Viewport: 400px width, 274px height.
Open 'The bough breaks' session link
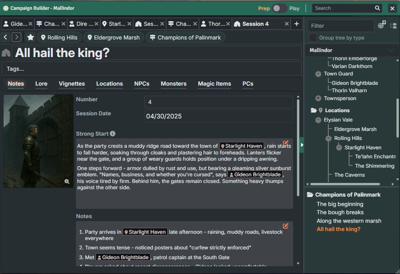(340, 212)
